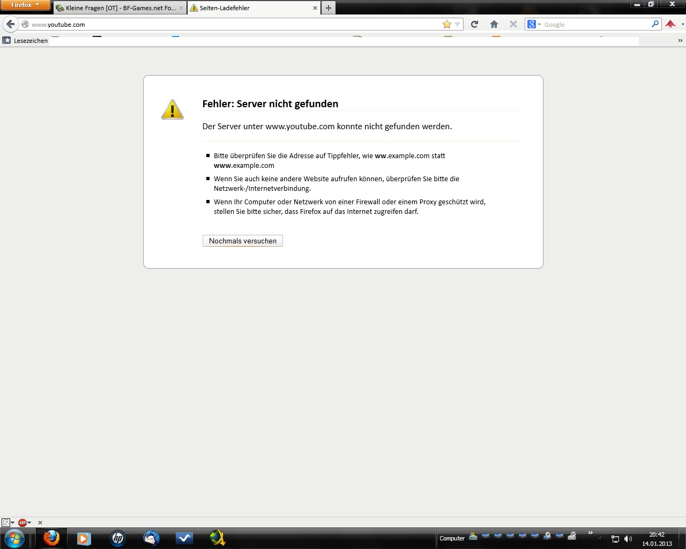686x549 pixels.
Task: Open the URL history dropdown arrow
Action: coord(457,24)
